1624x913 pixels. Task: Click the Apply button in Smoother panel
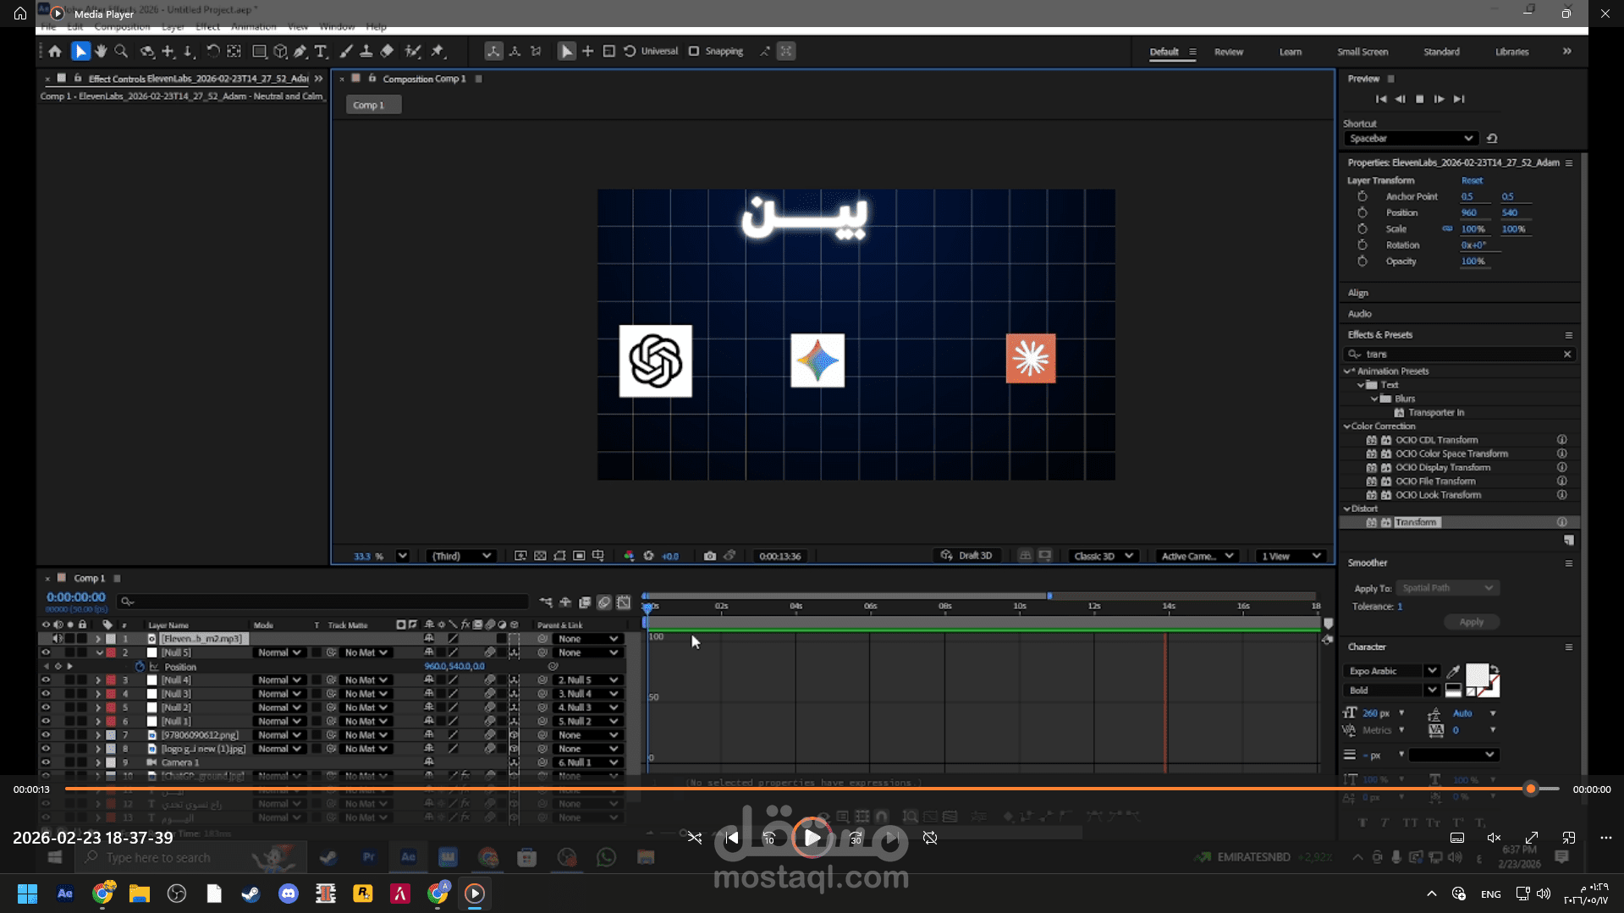pos(1471,622)
